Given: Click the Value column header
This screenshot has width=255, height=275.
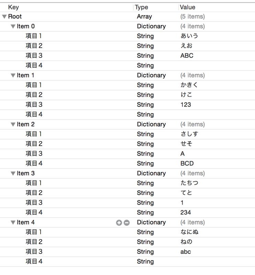Looking at the screenshot, I should coord(188,7).
